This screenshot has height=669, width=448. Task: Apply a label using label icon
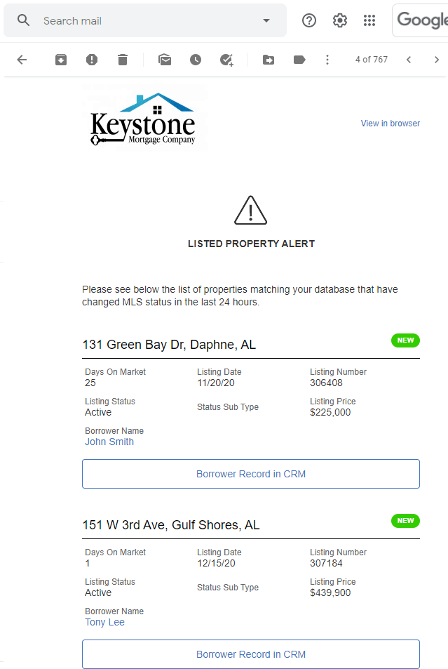[x=299, y=60]
